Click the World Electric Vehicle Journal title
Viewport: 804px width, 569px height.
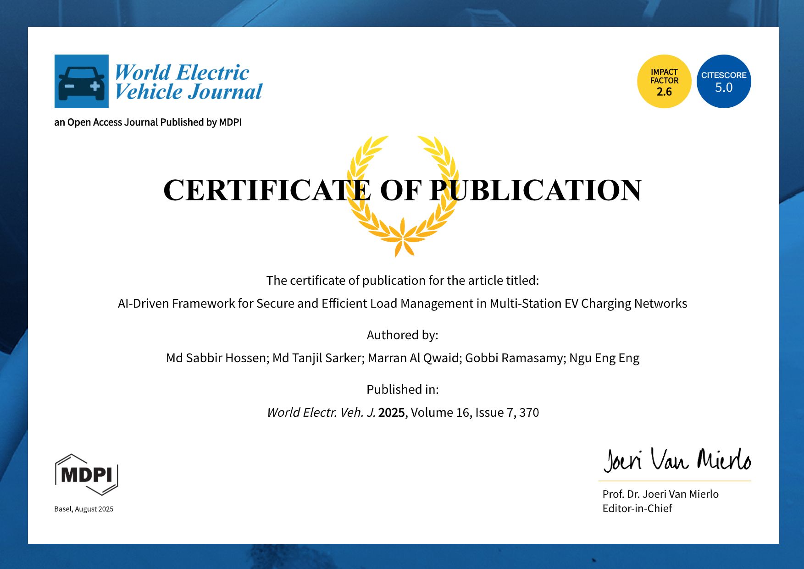click(188, 82)
